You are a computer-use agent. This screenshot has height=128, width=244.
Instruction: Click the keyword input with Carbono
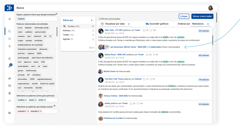[37, 19]
